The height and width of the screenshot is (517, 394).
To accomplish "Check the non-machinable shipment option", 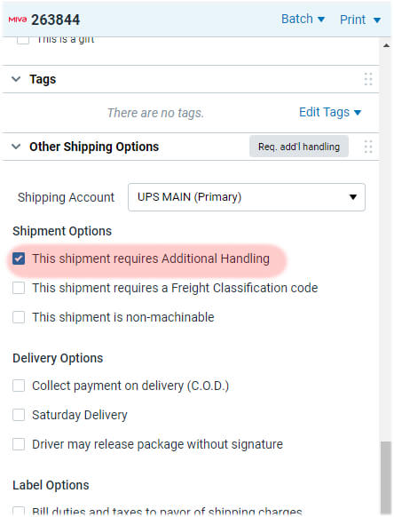I will 19,317.
